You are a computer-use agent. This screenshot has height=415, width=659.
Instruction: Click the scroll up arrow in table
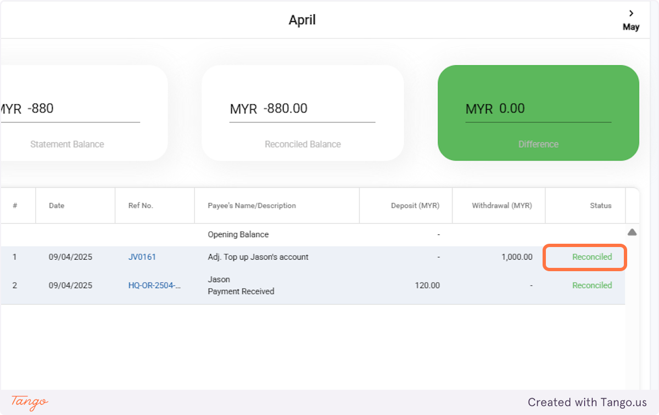(632, 232)
